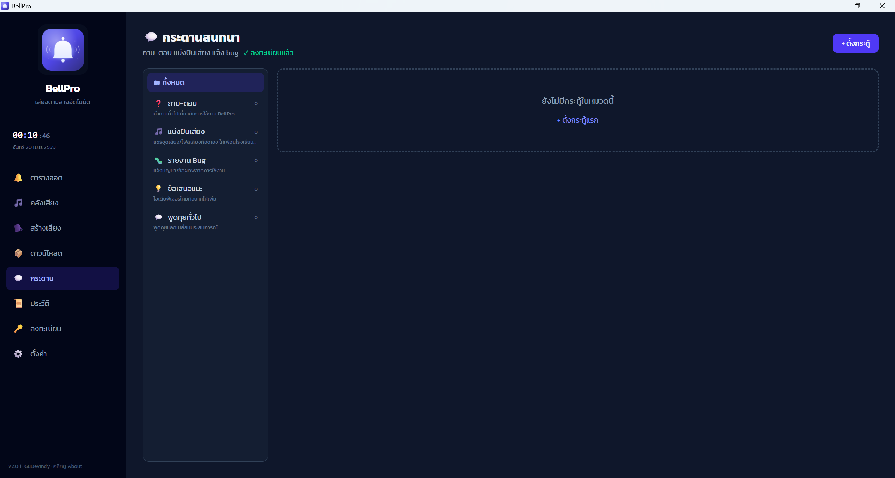Open the ตั้งค่า settings page
The image size is (895, 478).
[x=63, y=354]
